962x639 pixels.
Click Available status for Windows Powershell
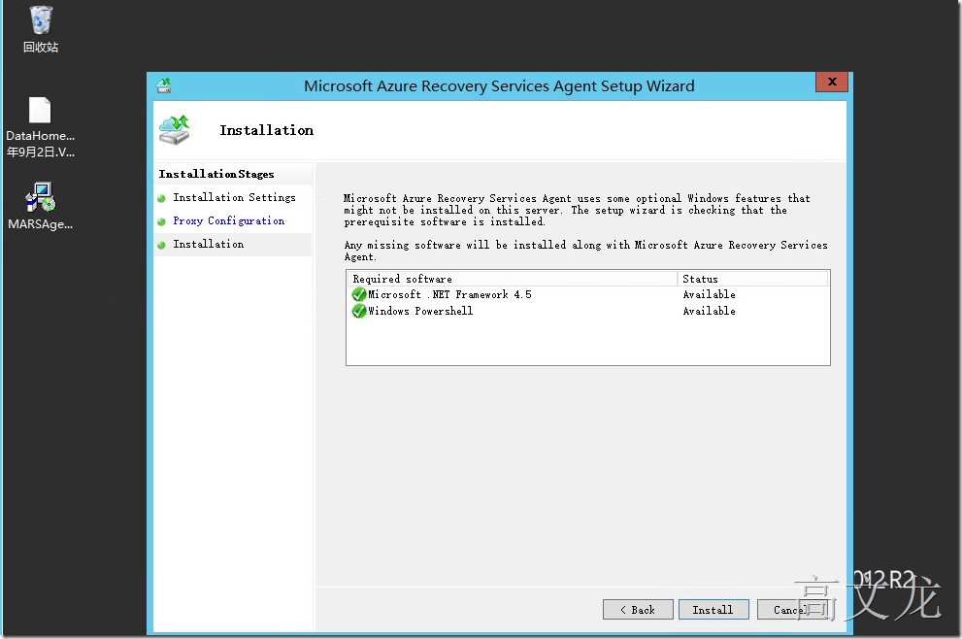710,311
